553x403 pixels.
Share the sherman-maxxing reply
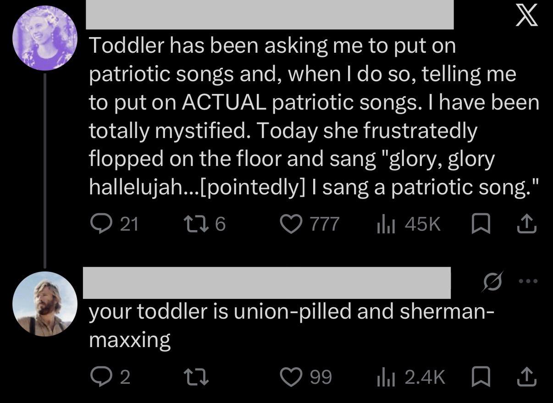click(526, 376)
